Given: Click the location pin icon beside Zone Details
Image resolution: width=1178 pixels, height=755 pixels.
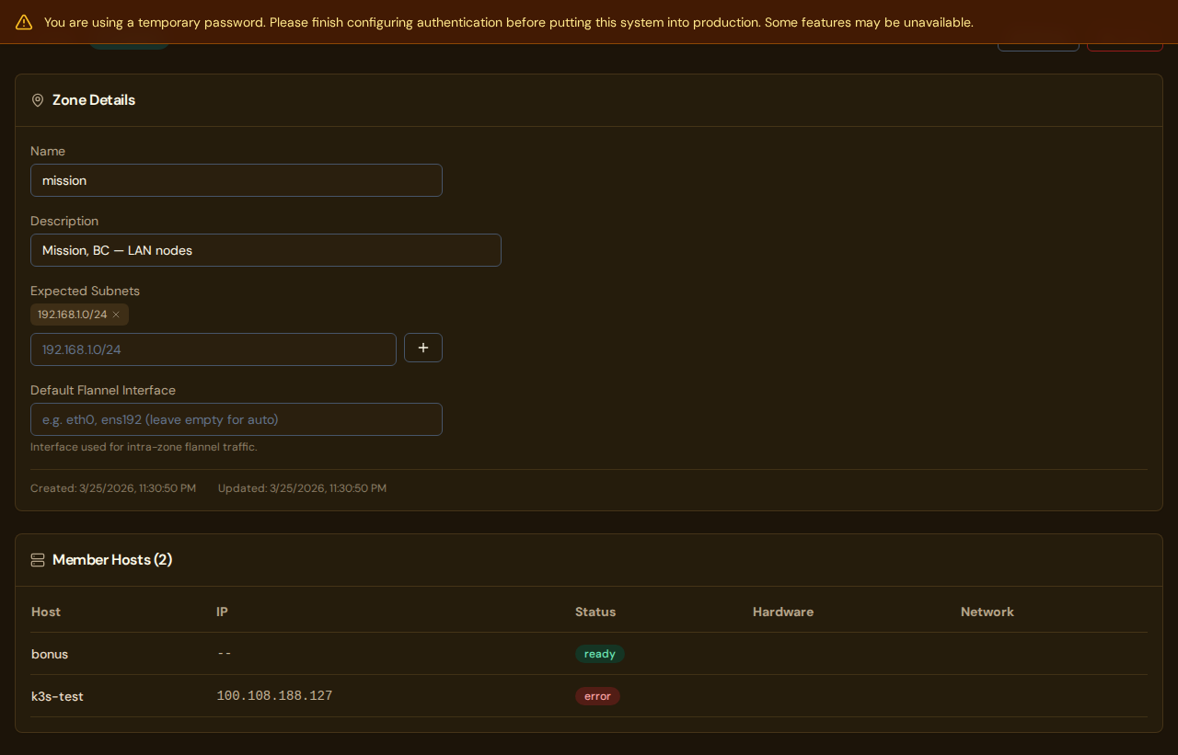Looking at the screenshot, I should tap(37, 99).
